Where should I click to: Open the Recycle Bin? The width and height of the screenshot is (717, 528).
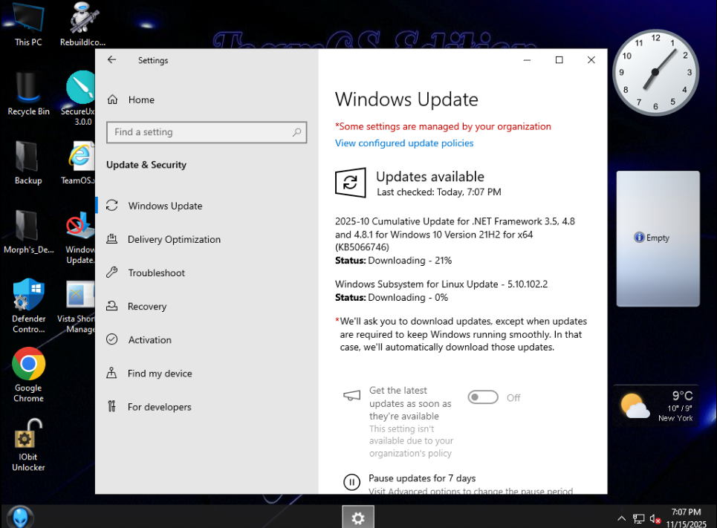pos(28,94)
